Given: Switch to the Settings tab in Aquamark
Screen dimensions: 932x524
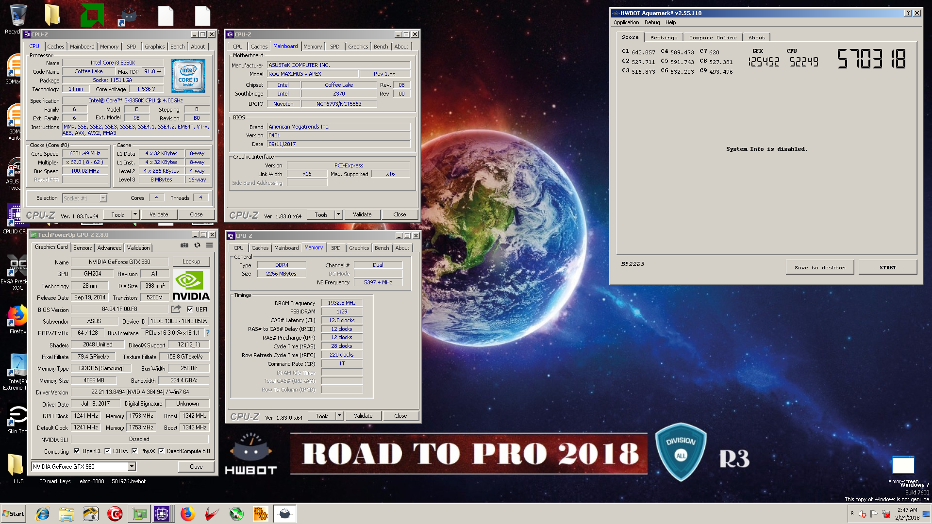Looking at the screenshot, I should (x=664, y=37).
